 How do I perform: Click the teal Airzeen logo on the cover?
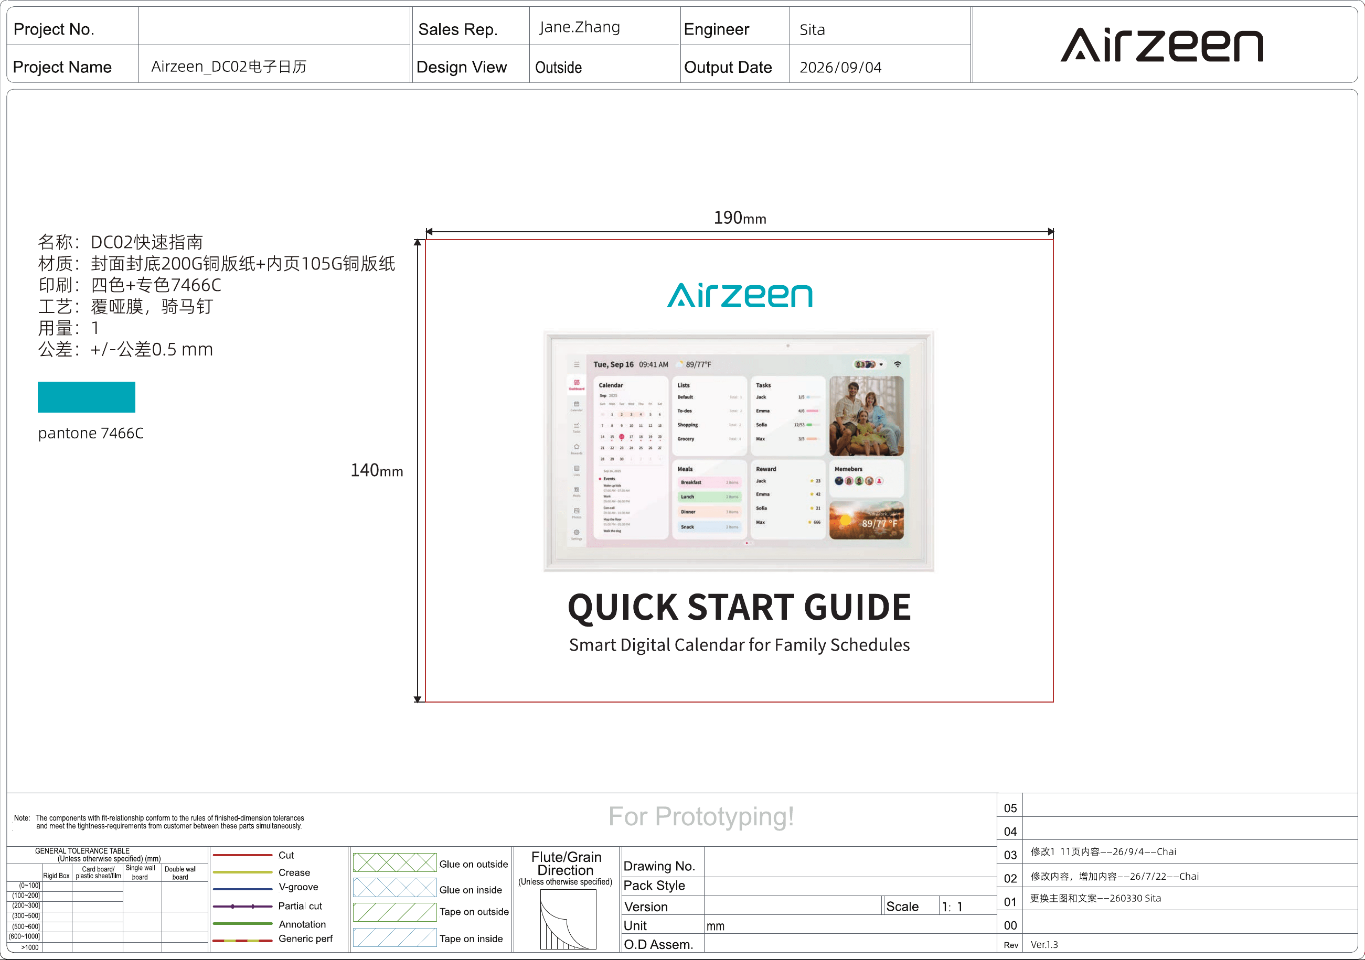tap(740, 295)
